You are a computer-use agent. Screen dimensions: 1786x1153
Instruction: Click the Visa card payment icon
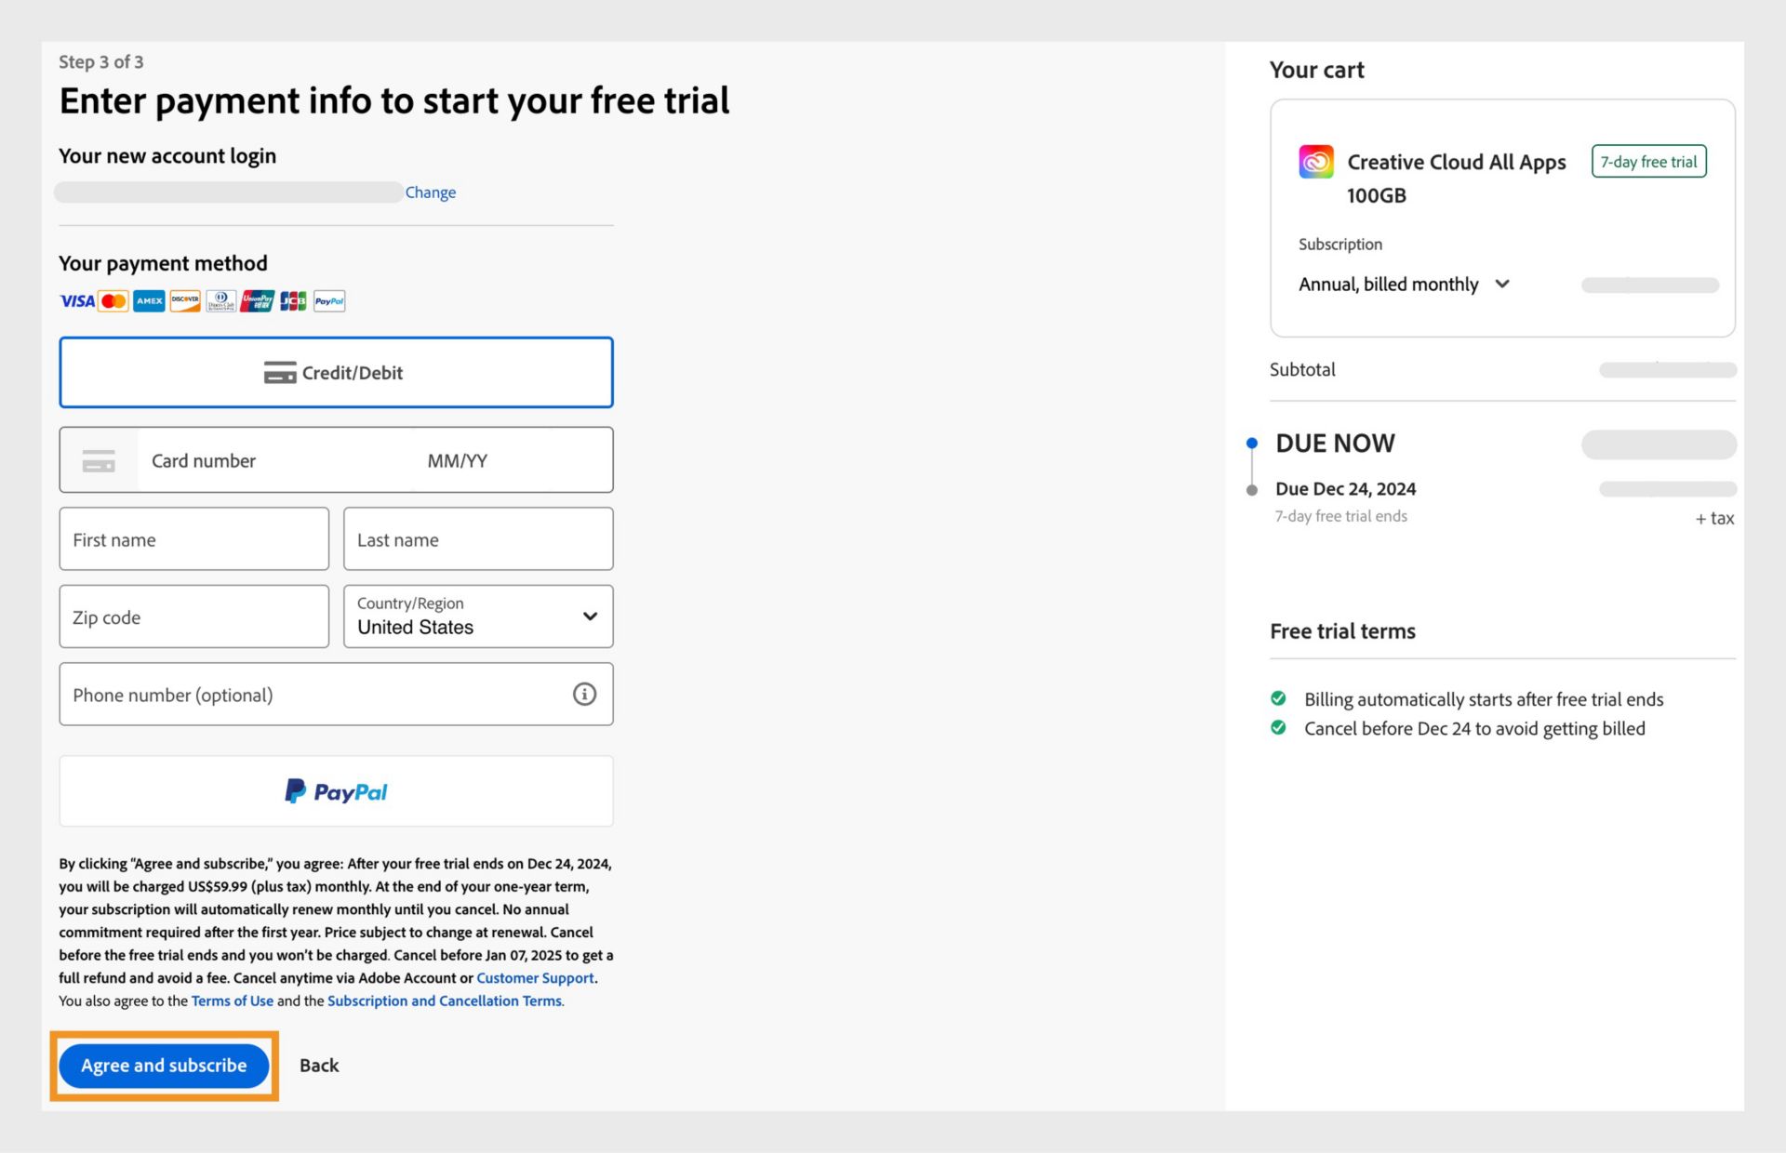coord(77,299)
